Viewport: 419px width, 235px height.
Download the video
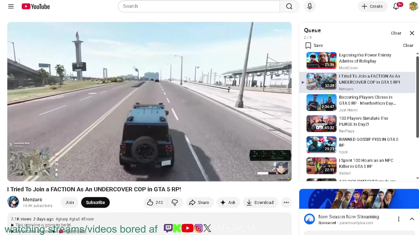(x=260, y=202)
